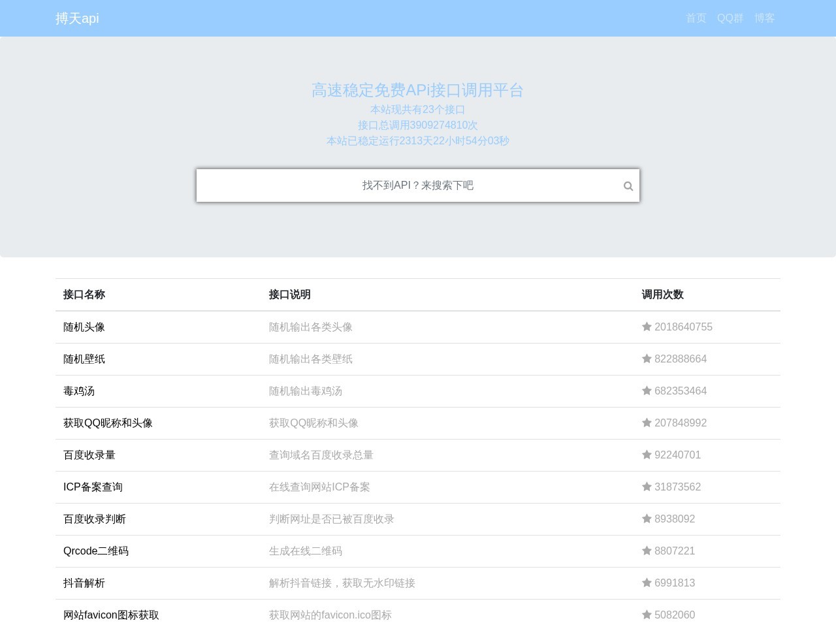Click the star icon beside 获取QQ昵称和头像 count
This screenshot has height=627, width=836.
647,423
